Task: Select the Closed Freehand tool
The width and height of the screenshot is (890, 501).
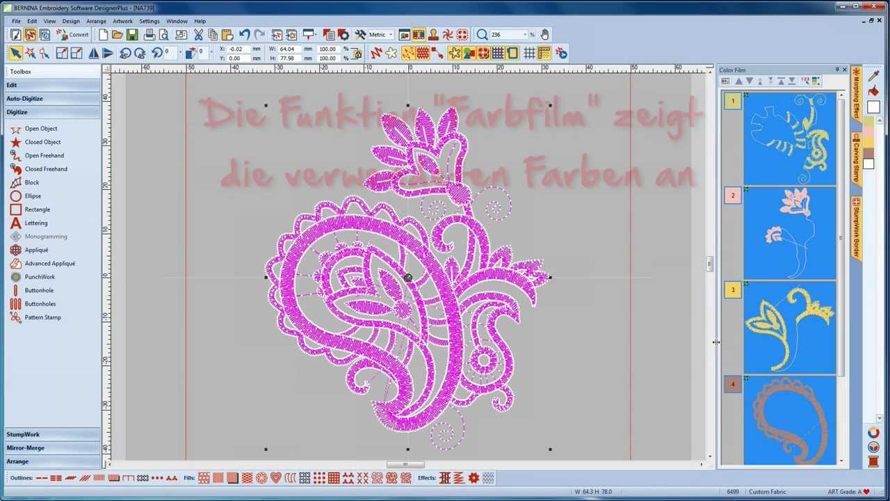Action: point(46,168)
